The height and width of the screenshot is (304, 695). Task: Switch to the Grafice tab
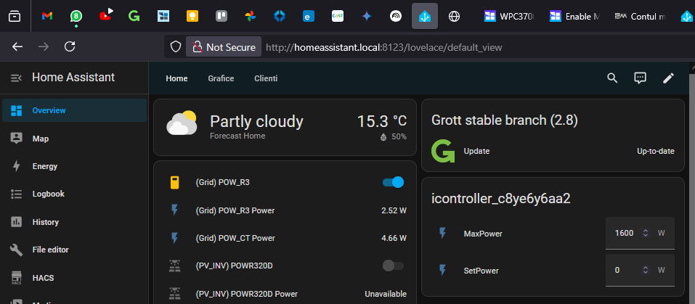tap(221, 78)
